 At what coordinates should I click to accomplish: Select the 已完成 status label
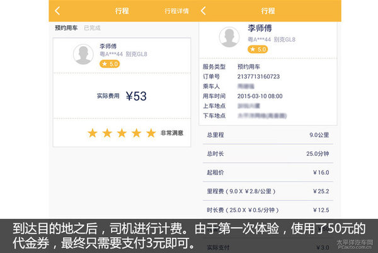tap(92, 28)
